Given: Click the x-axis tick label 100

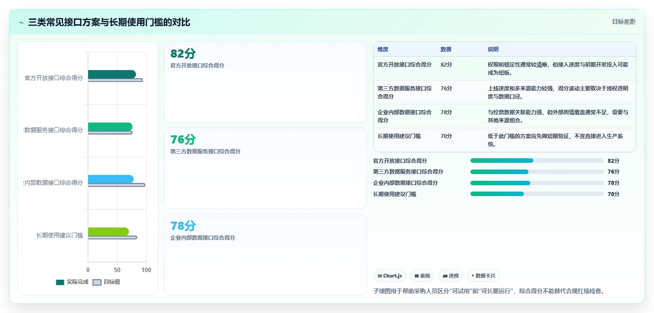Looking at the screenshot, I should (146, 270).
